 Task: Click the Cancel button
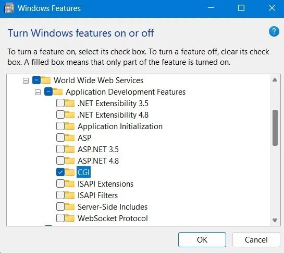pos(256,239)
